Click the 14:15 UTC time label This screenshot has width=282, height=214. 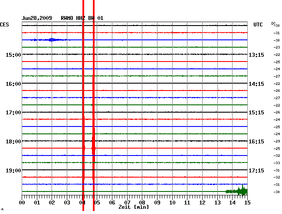coord(256,84)
